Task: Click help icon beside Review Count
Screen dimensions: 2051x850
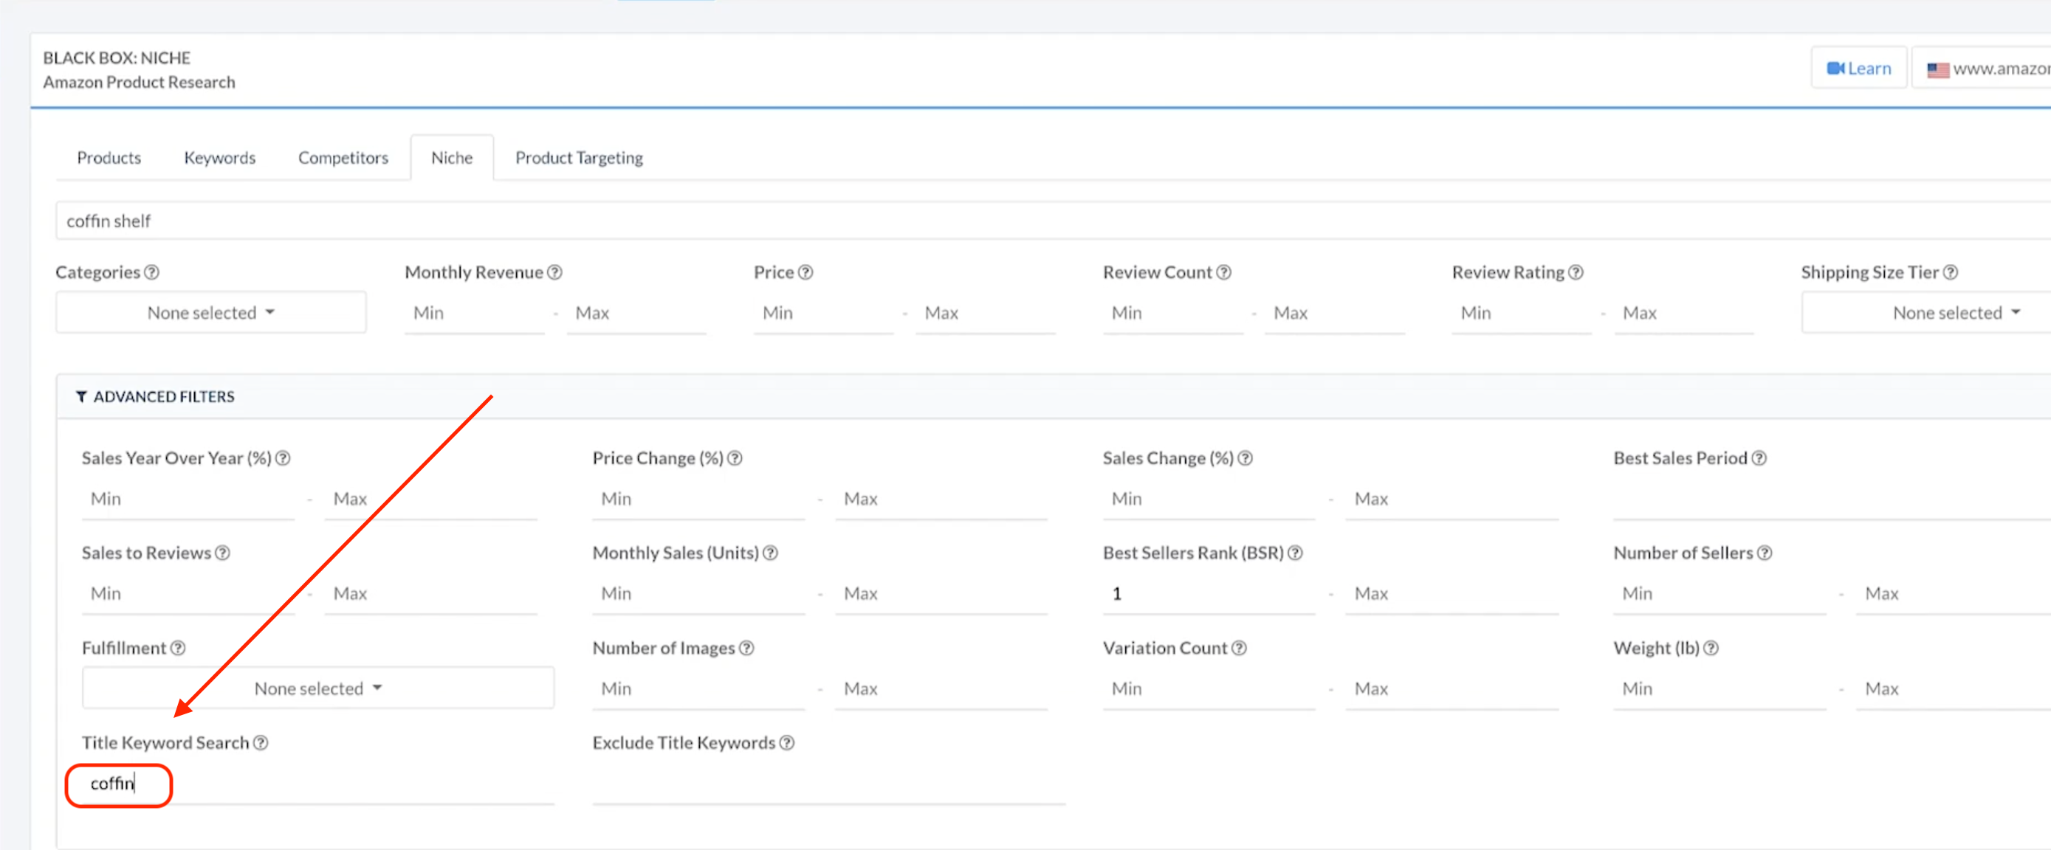Action: coord(1224,272)
